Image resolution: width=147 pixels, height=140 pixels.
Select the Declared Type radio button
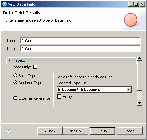pyautogui.click(x=15, y=83)
